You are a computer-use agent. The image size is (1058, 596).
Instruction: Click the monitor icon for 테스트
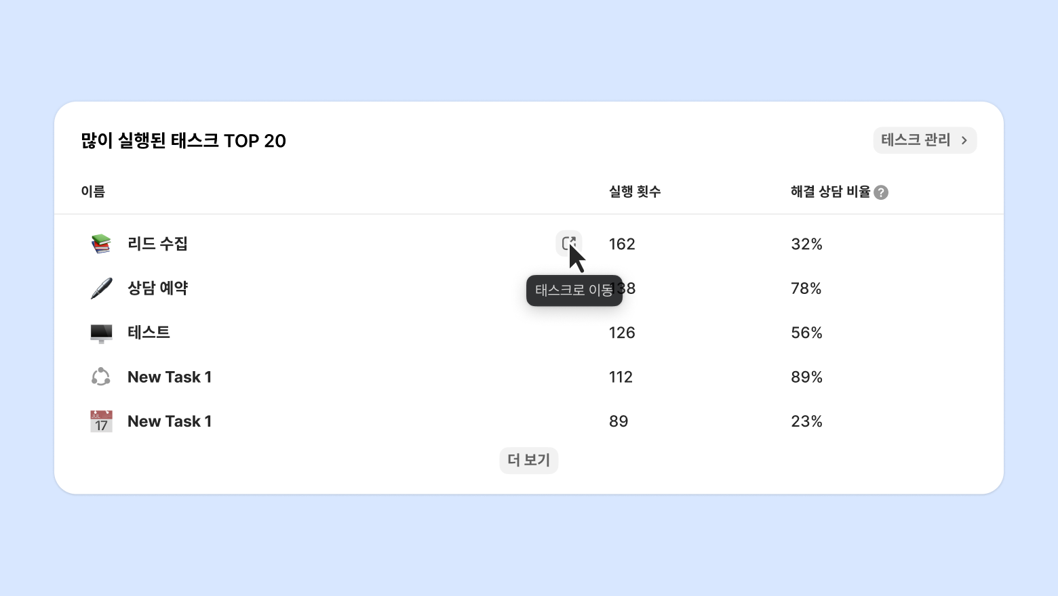[x=101, y=333]
